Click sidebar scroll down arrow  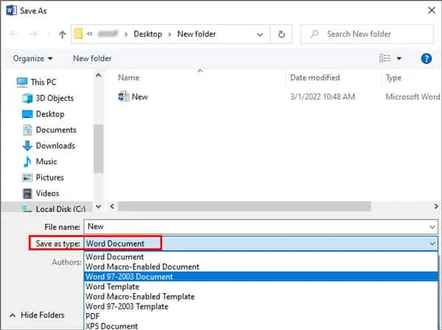[99, 206]
